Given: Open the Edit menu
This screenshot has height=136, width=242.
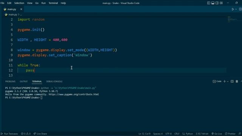Looking at the screenshot, I should coord(9,3).
